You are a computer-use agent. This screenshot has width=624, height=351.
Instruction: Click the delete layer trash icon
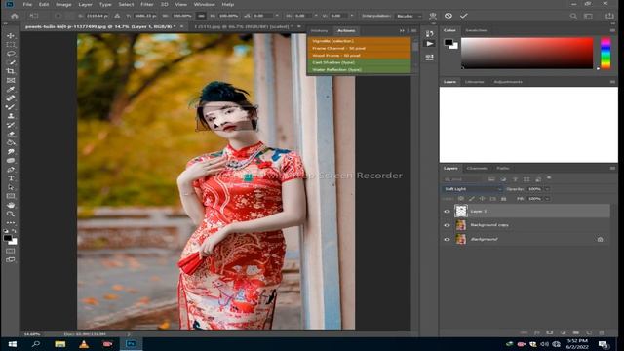tap(602, 332)
